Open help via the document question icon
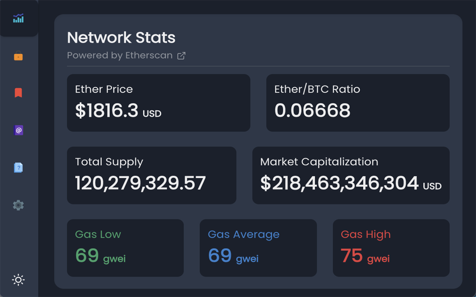The image size is (476, 297). click(x=19, y=167)
